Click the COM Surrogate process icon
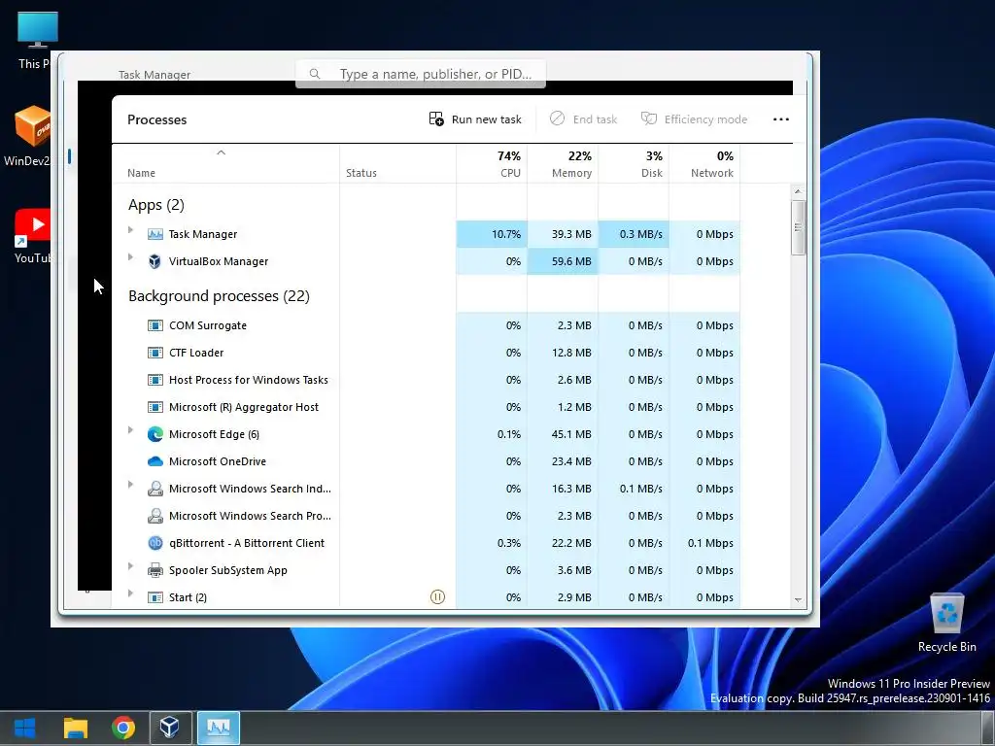Image resolution: width=995 pixels, height=746 pixels. point(155,325)
